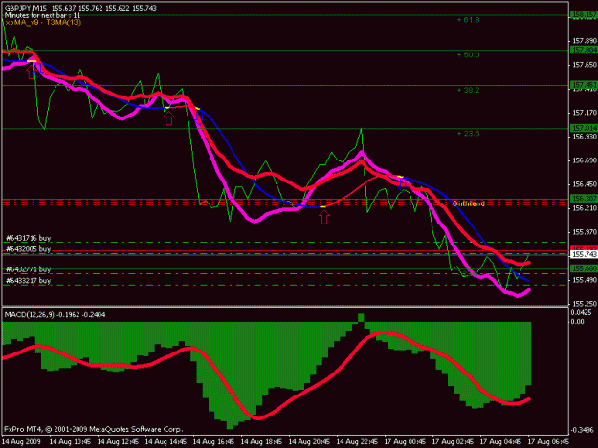Select order '#6432771 buy' line label
The width and height of the screenshot is (598, 448).
pyautogui.click(x=29, y=269)
